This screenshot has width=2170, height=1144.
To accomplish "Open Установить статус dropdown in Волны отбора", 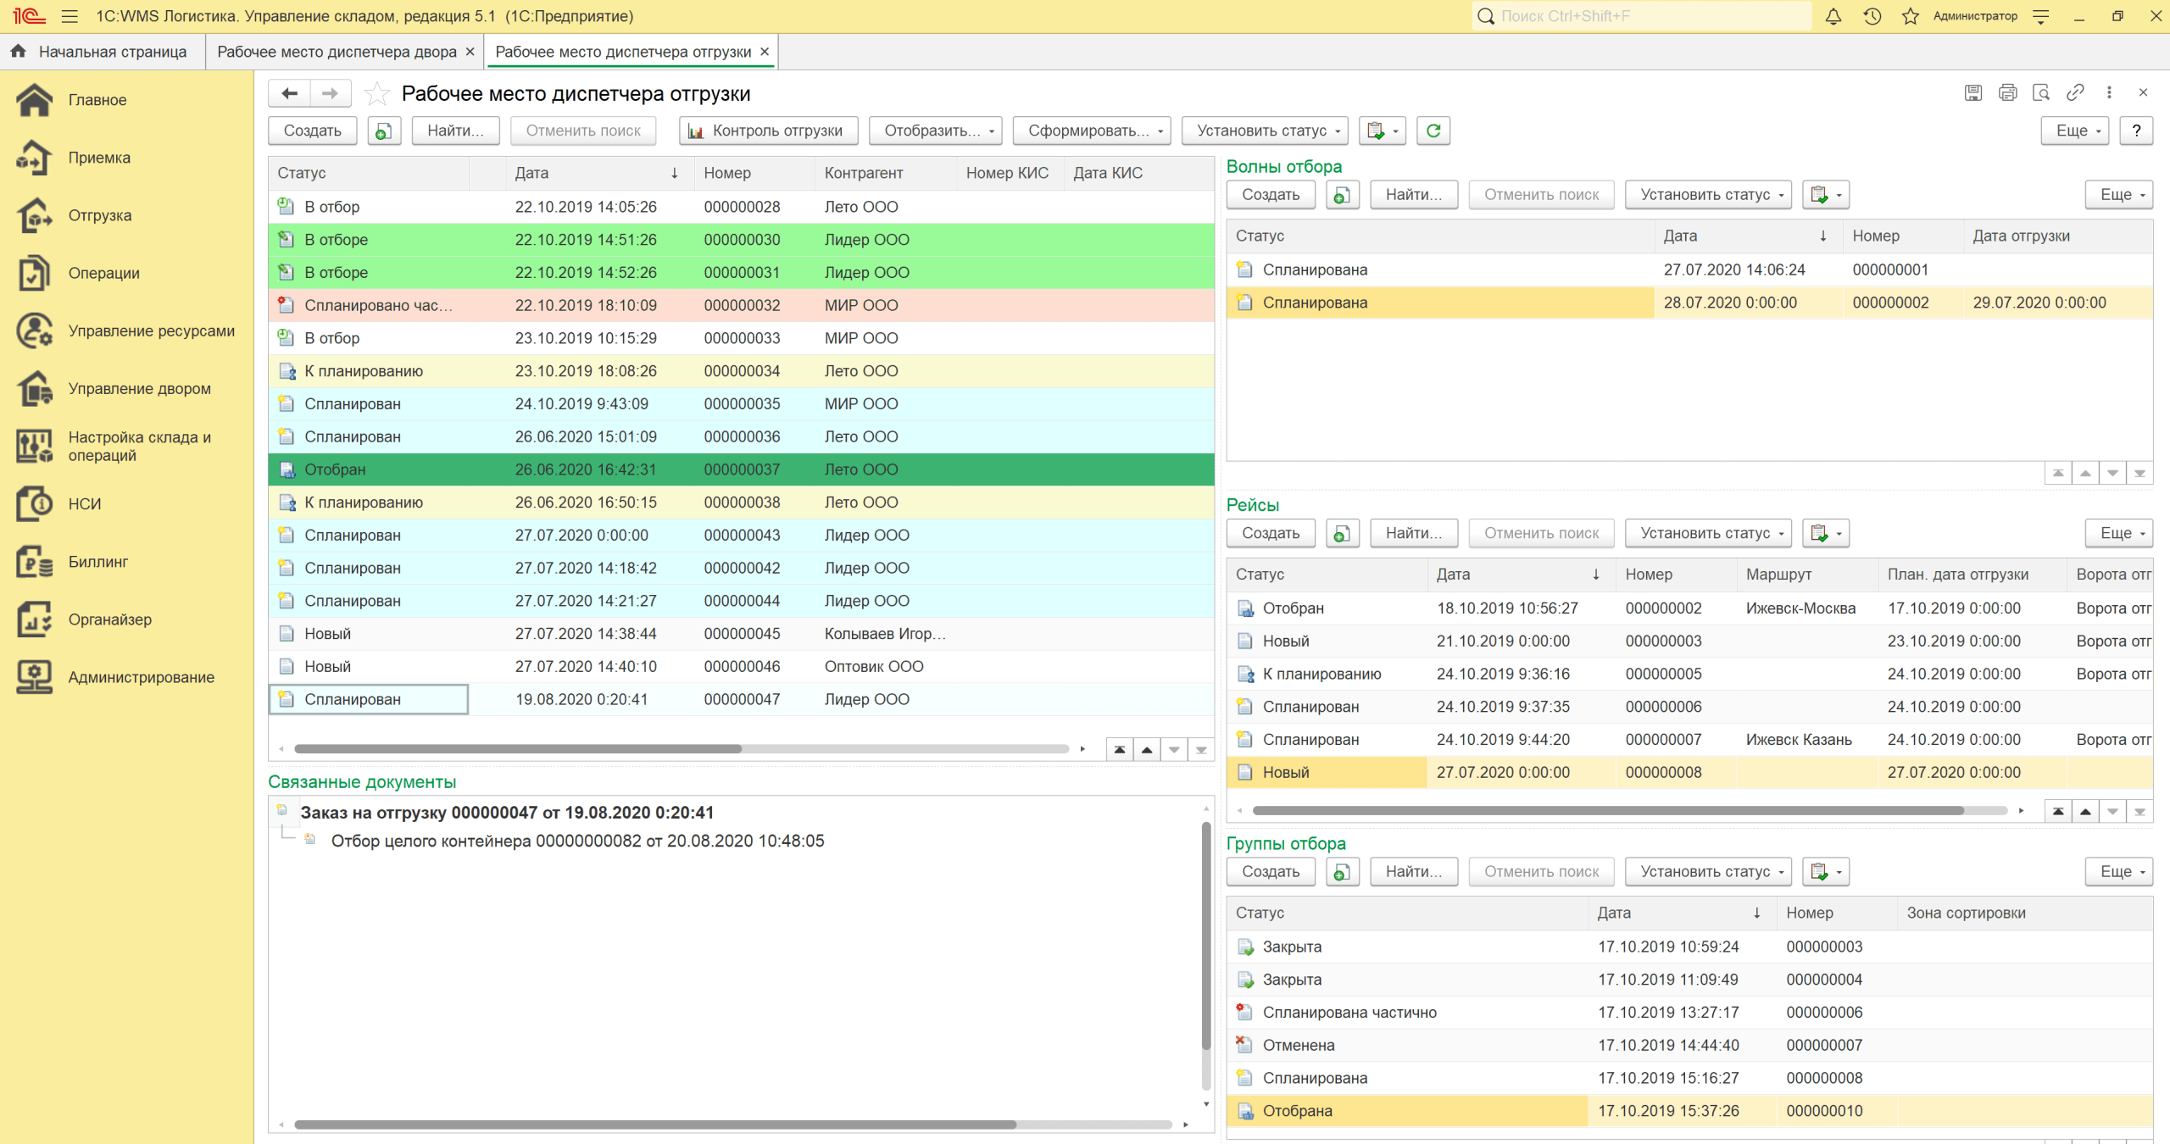I will pyautogui.click(x=1707, y=195).
